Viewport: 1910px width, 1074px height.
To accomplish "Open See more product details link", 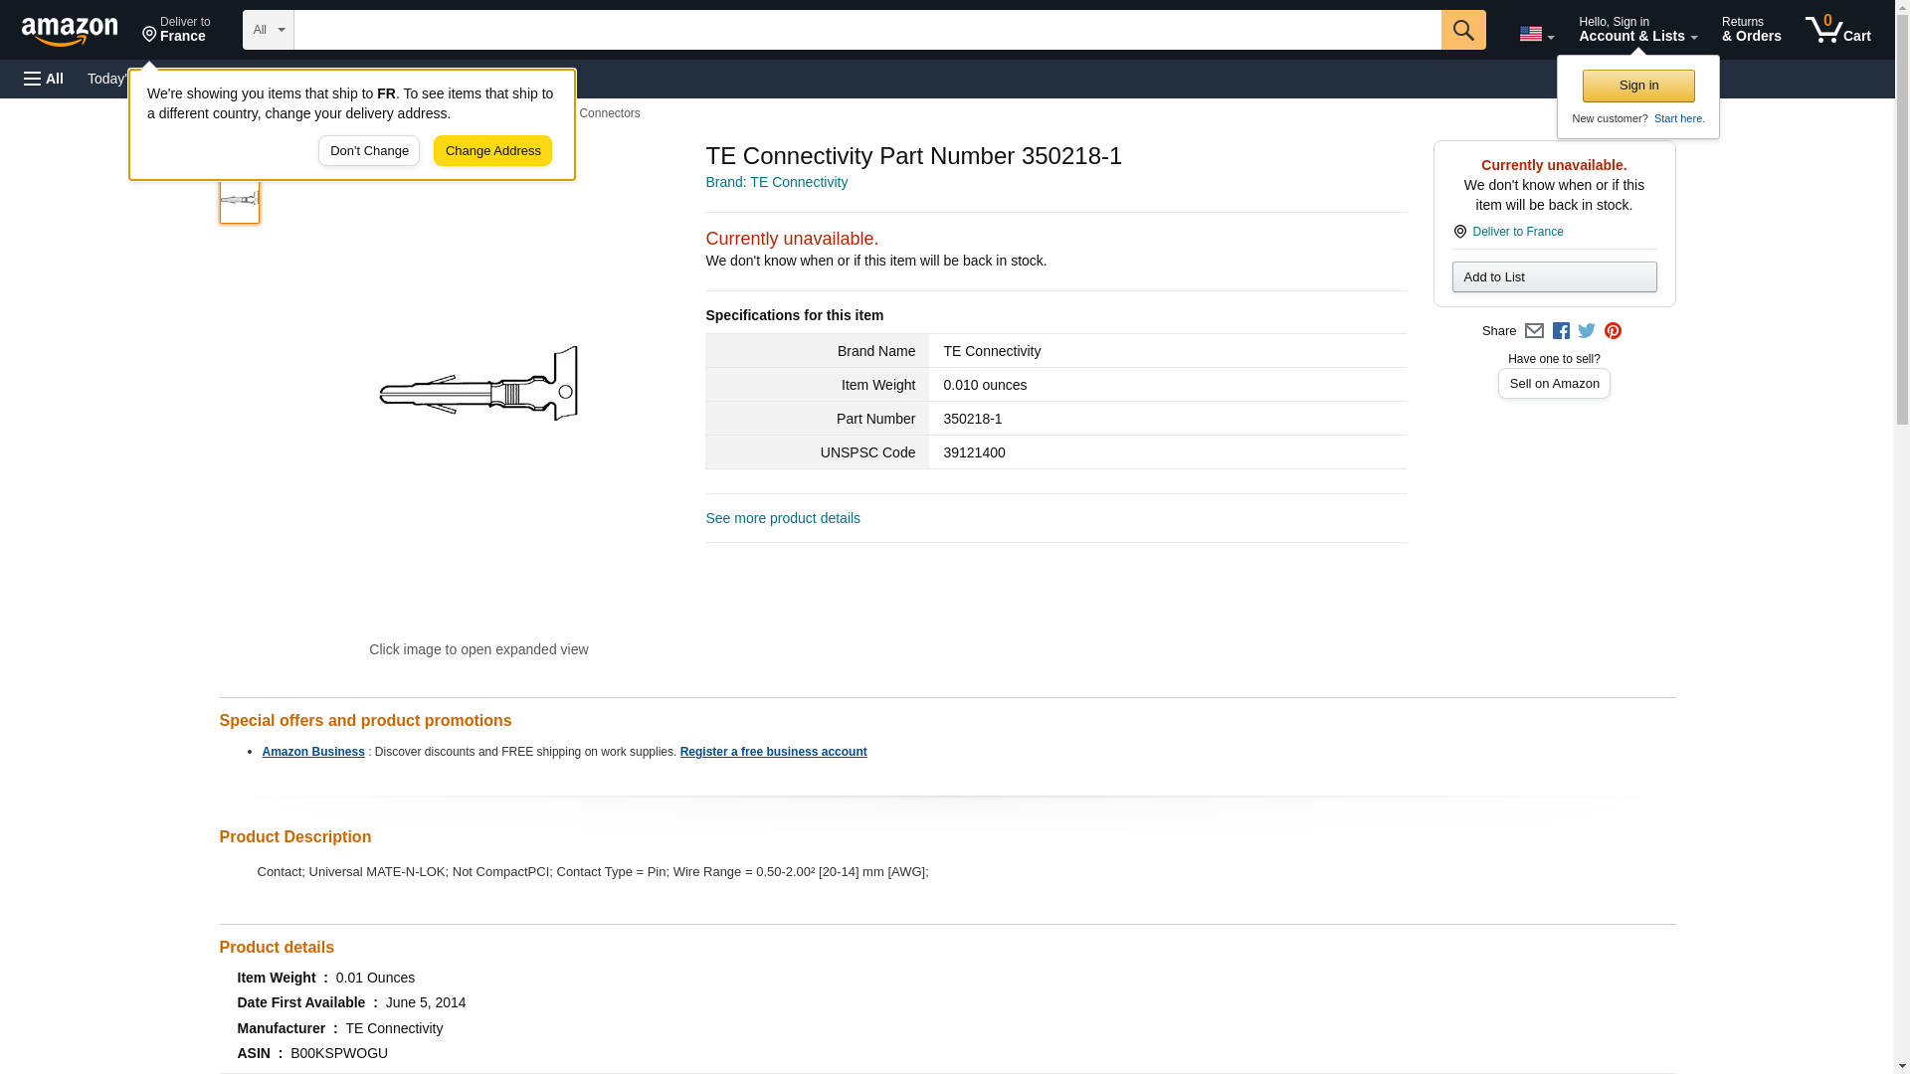I will point(783,518).
